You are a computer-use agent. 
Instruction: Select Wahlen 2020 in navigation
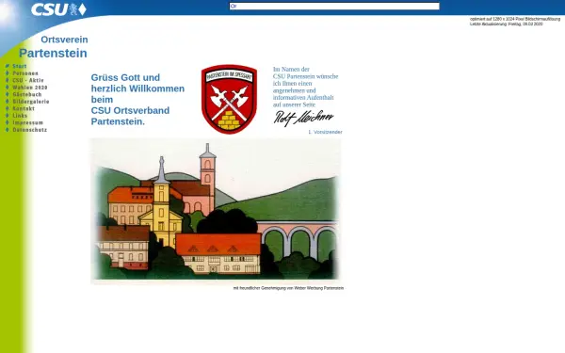(30, 88)
